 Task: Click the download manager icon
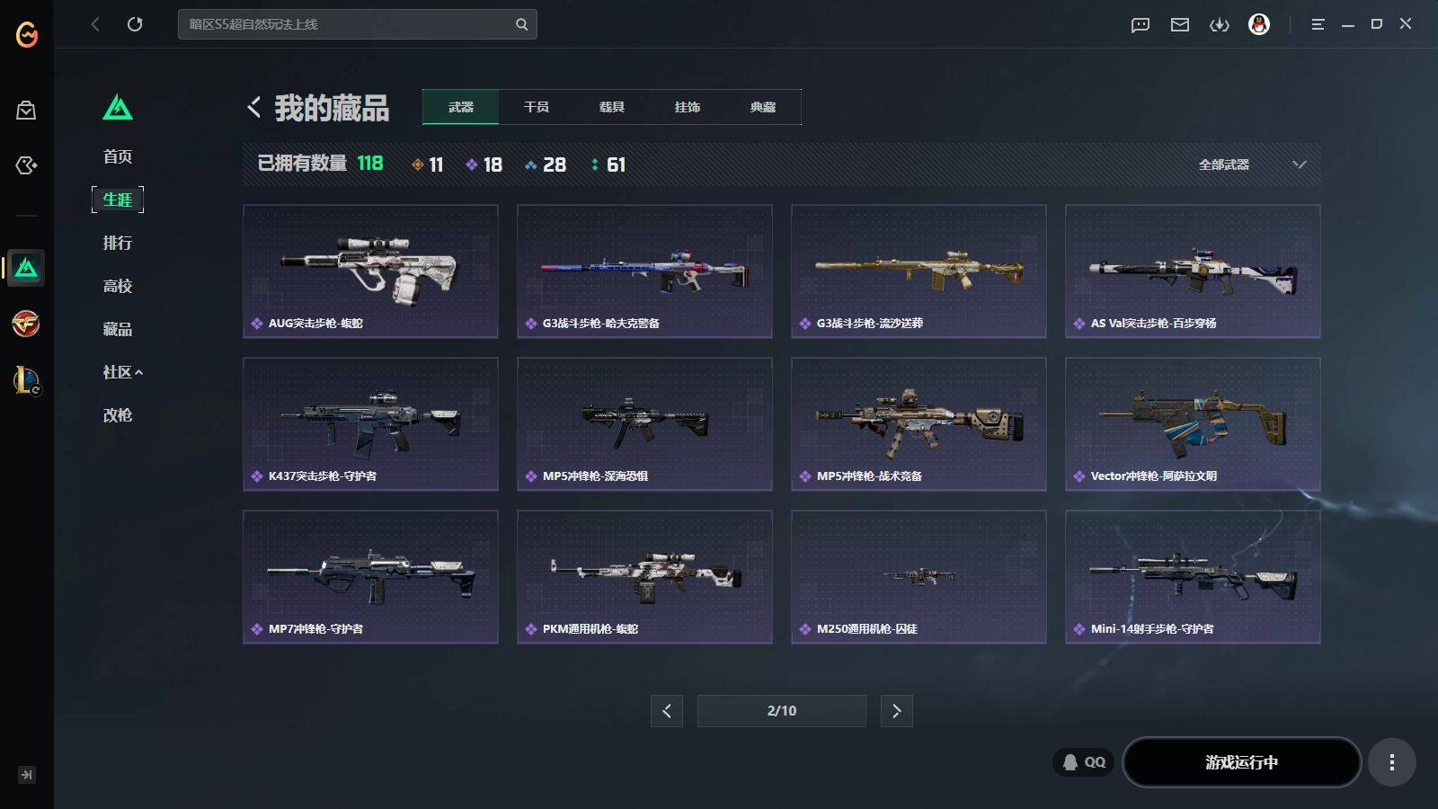1220,25
